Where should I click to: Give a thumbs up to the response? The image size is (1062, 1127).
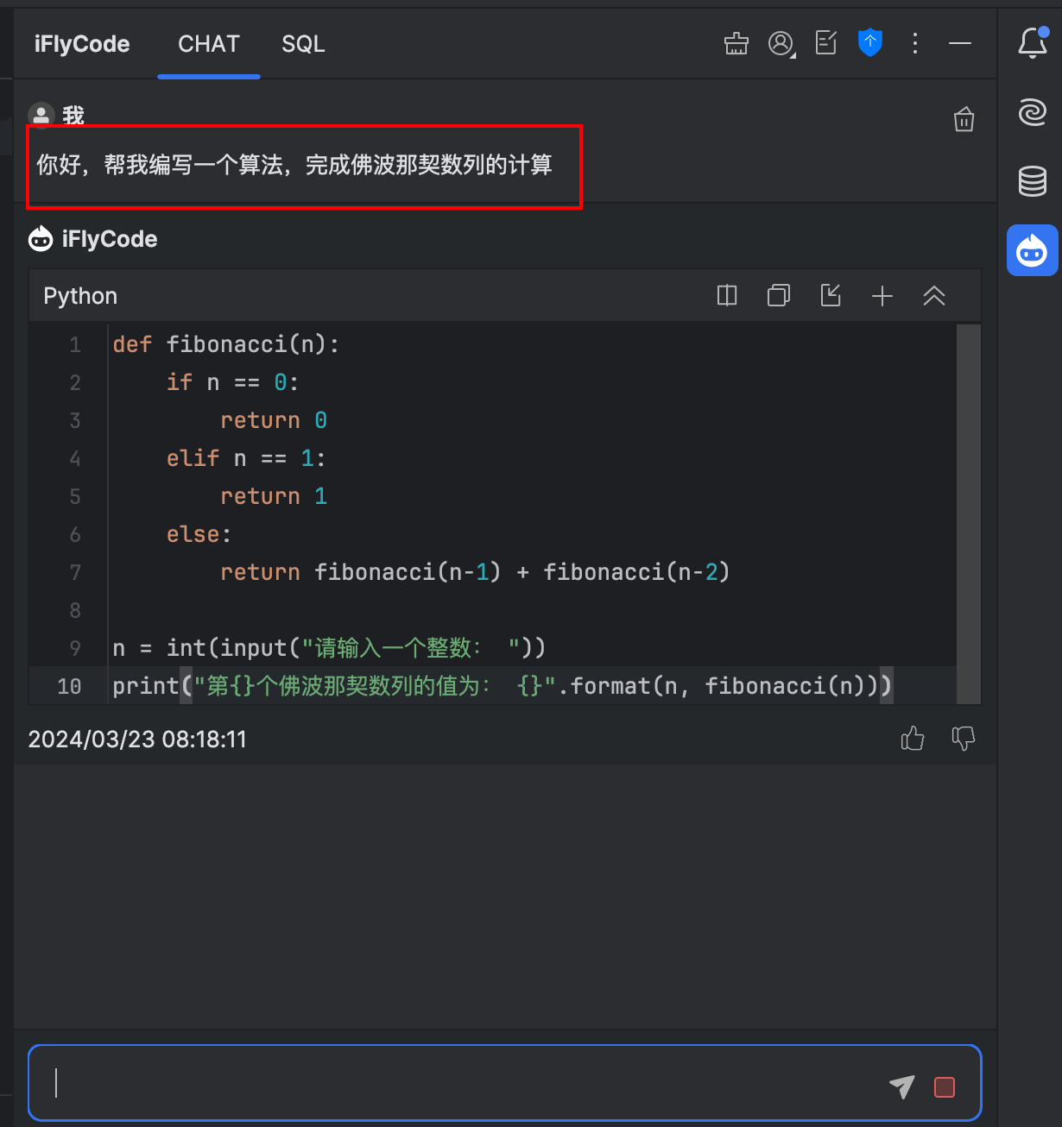pos(913,739)
